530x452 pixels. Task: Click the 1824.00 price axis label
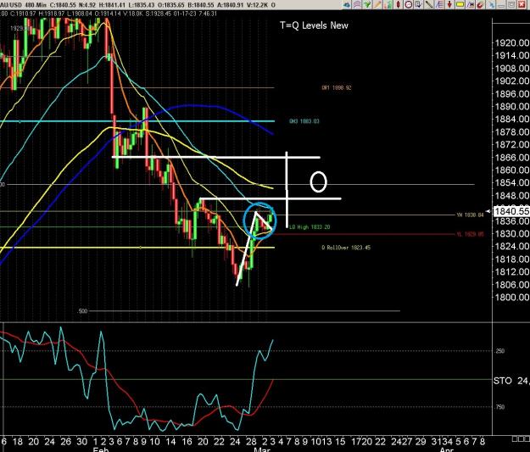coord(511,246)
